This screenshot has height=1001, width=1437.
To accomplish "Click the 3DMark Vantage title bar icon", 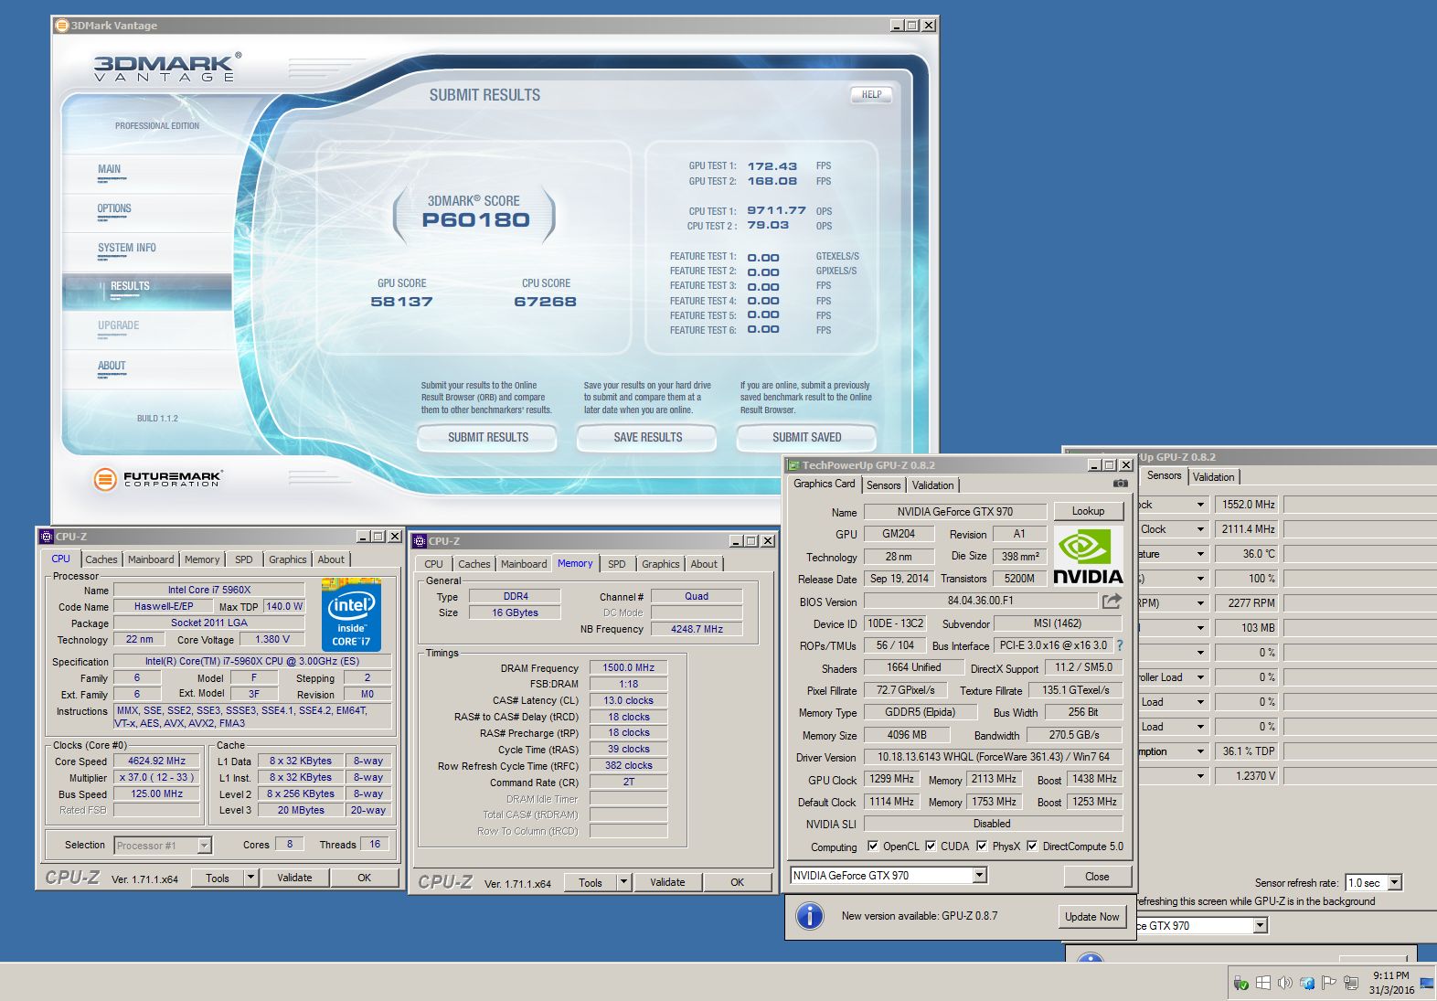I will [62, 26].
